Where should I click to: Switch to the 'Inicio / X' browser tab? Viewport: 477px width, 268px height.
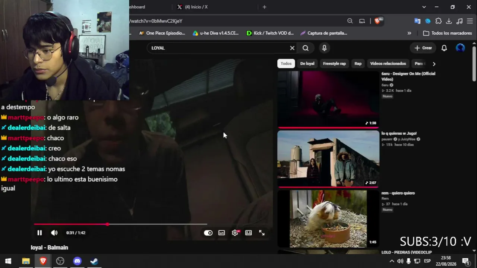(196, 7)
